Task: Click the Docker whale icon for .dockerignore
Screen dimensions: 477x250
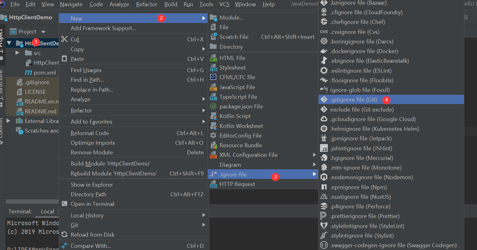Action: point(324,51)
